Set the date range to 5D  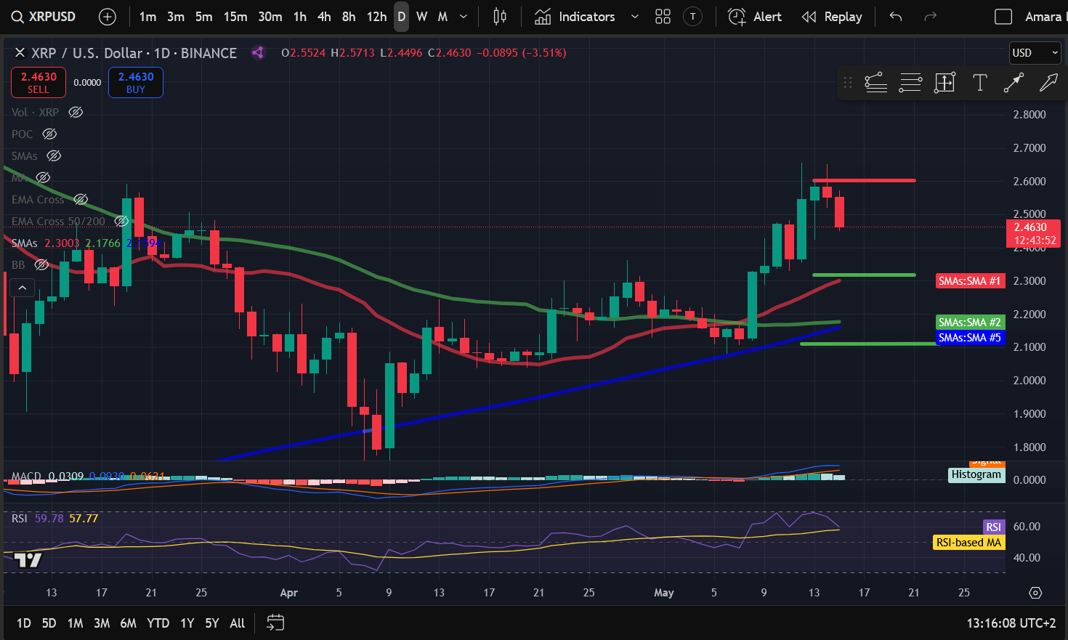click(49, 623)
